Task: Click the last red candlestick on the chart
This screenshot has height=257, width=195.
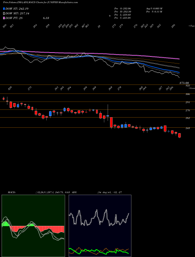Action: pyautogui.click(x=179, y=136)
